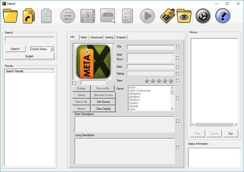Toggle the Short Description checkbox
The width and height of the screenshot is (244, 172).
[x=178, y=121]
